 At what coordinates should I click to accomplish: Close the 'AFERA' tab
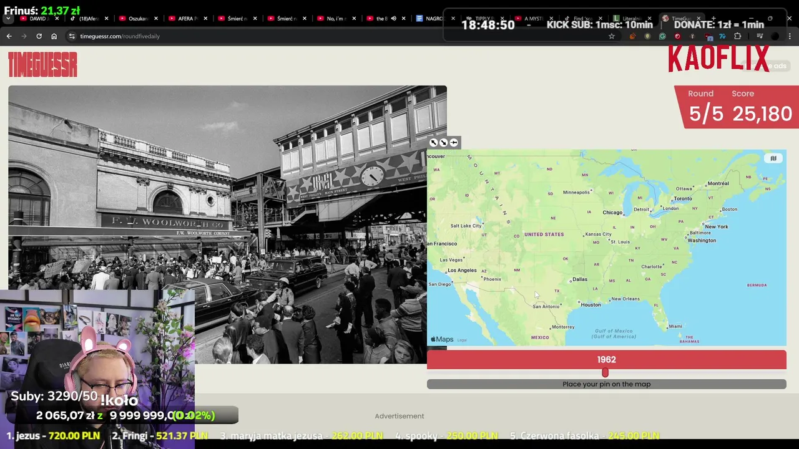click(205, 19)
